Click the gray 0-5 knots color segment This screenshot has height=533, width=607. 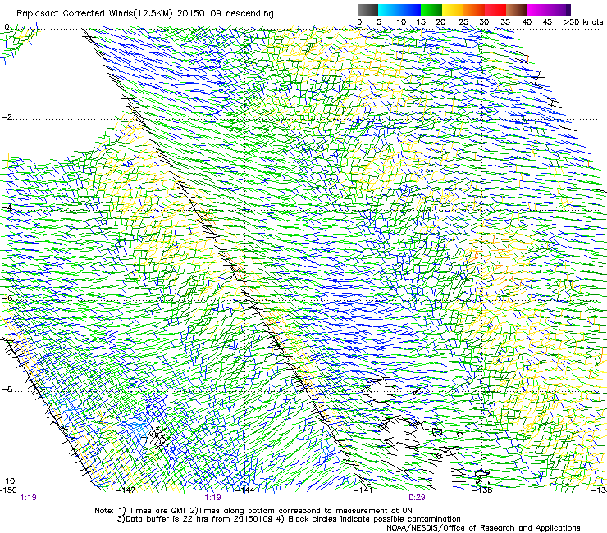367,10
